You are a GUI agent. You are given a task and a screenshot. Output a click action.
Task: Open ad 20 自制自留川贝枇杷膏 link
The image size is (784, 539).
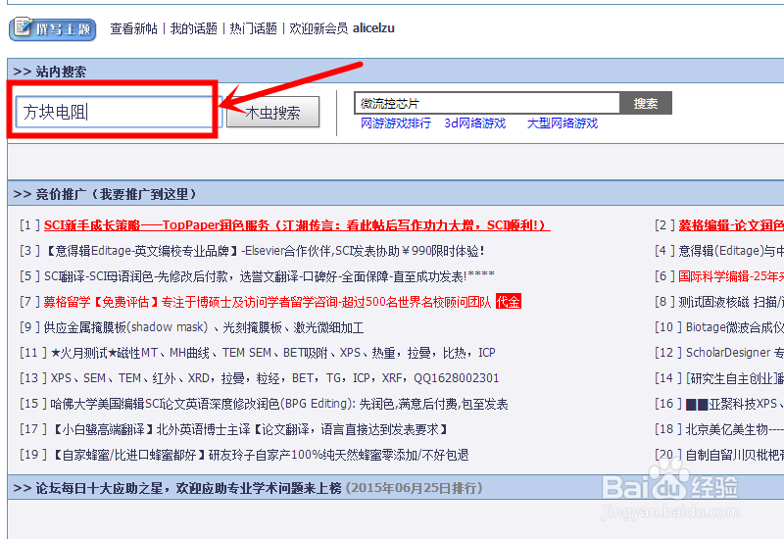pos(734,455)
